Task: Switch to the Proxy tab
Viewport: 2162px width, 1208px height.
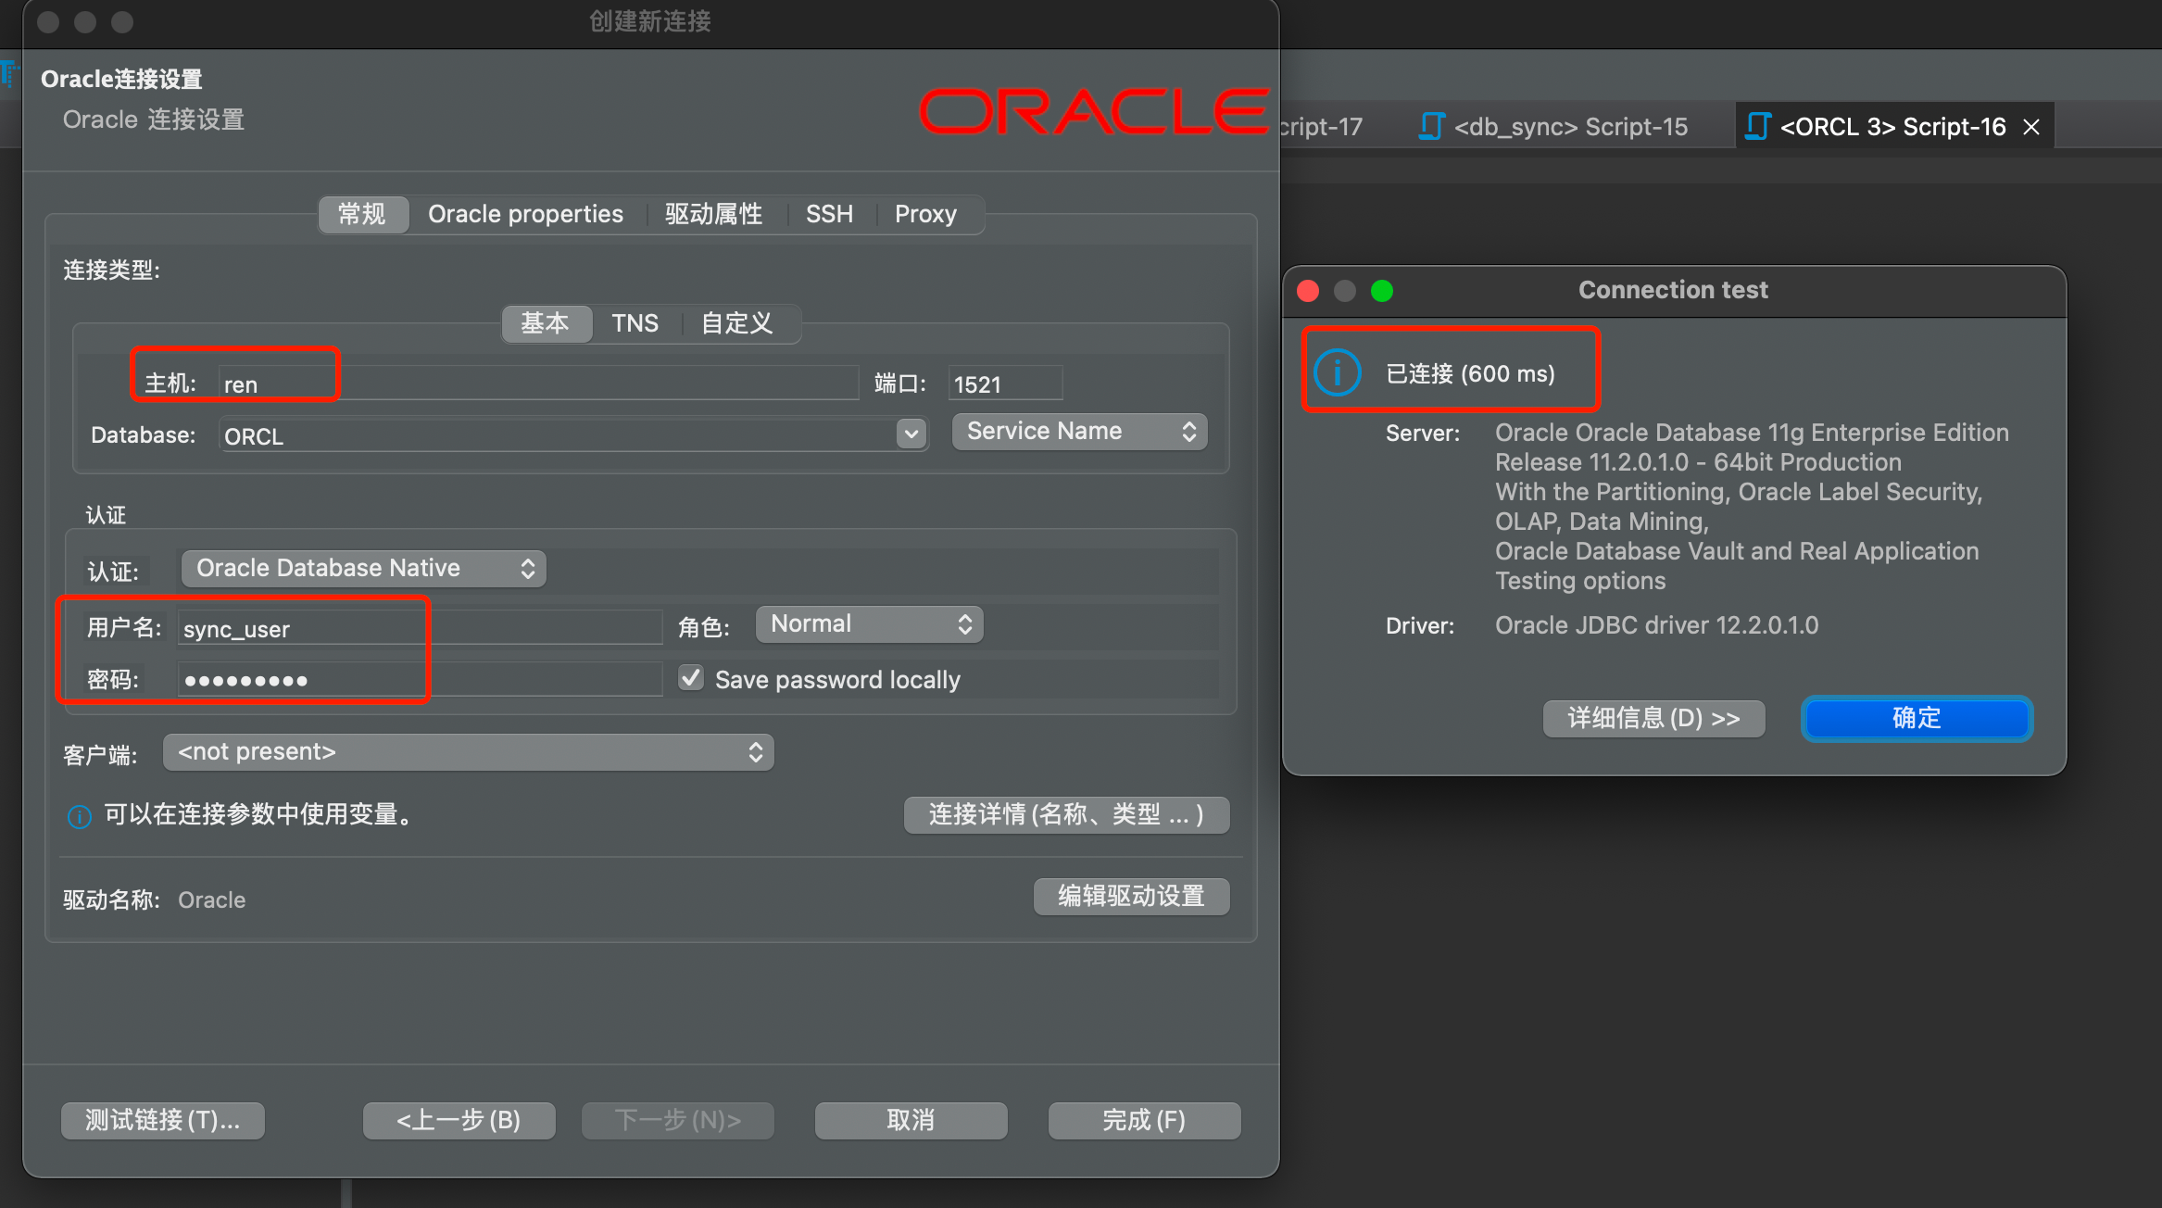Action: tap(925, 214)
